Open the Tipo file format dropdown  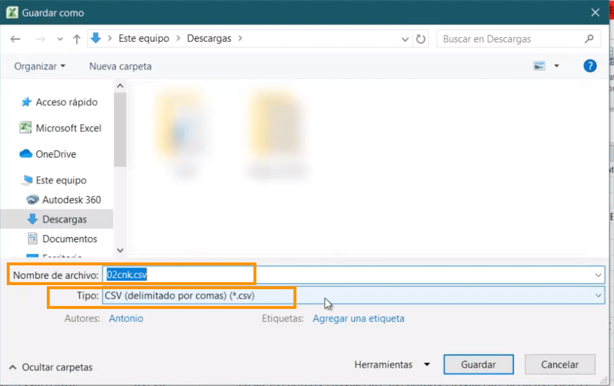click(598, 295)
